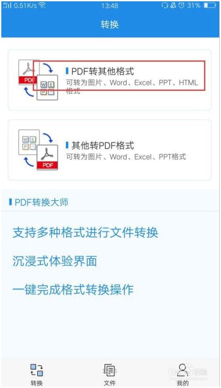Open the 文件 documents icon in bottom bar
The height and width of the screenshot is (388, 221).
click(109, 370)
